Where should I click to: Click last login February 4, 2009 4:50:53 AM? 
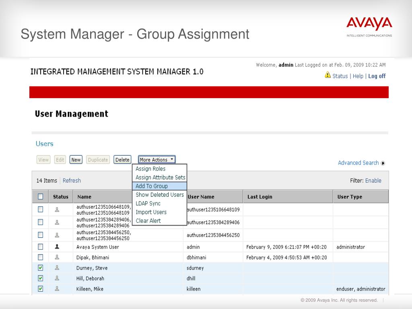coord(286,257)
